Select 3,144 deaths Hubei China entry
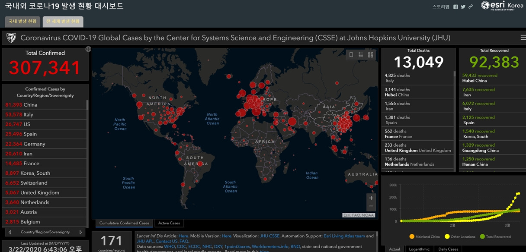526x252 pixels. tap(417, 92)
